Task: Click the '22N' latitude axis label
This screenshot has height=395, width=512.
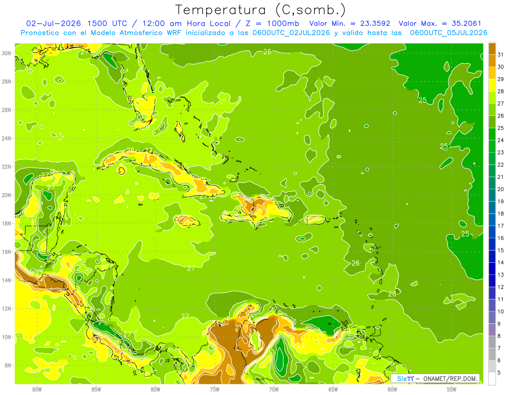Action: coord(6,167)
